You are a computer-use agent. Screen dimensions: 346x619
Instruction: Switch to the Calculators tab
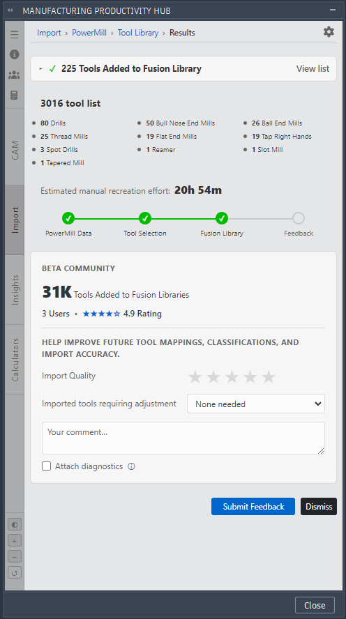15,359
